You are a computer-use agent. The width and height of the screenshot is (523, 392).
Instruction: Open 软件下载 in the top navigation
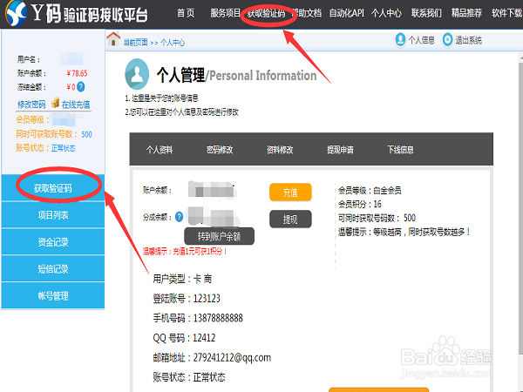tap(507, 13)
